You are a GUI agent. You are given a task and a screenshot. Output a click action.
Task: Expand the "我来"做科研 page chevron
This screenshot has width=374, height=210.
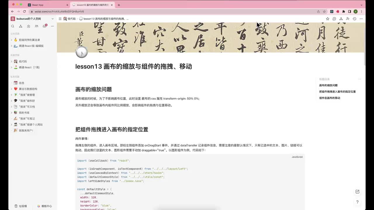[x=11, y=101]
